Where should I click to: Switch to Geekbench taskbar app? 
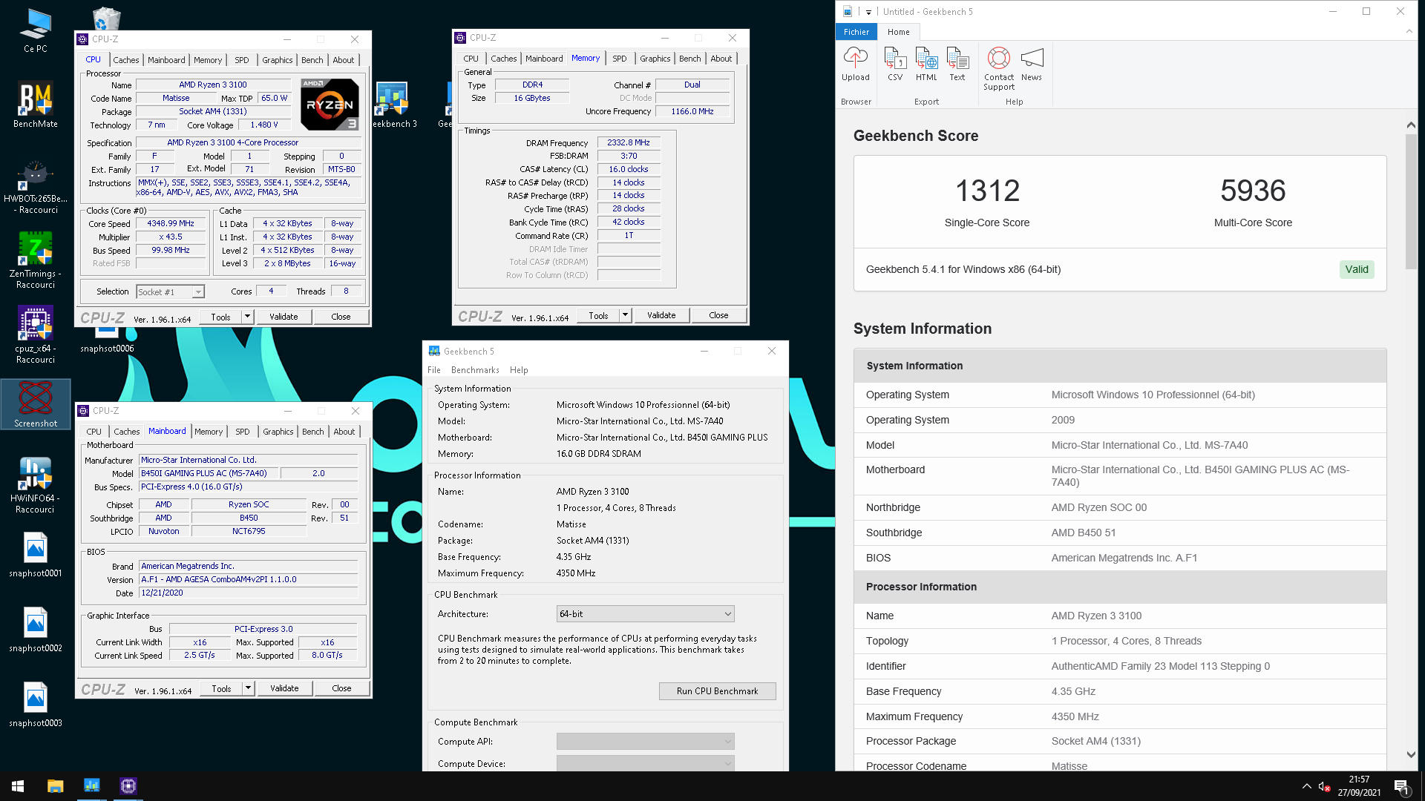pos(92,786)
